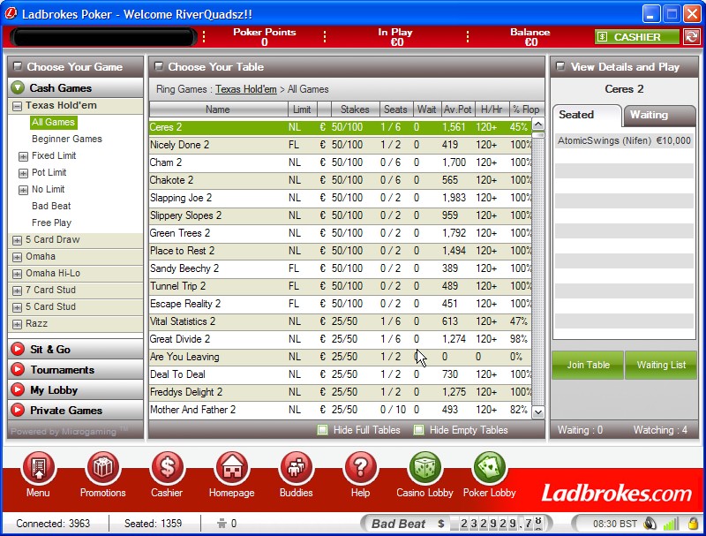The height and width of the screenshot is (536, 706).
Task: Click the connection signal bars icon
Action: (671, 524)
